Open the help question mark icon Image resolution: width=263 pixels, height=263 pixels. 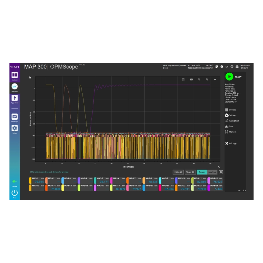(x=232, y=67)
